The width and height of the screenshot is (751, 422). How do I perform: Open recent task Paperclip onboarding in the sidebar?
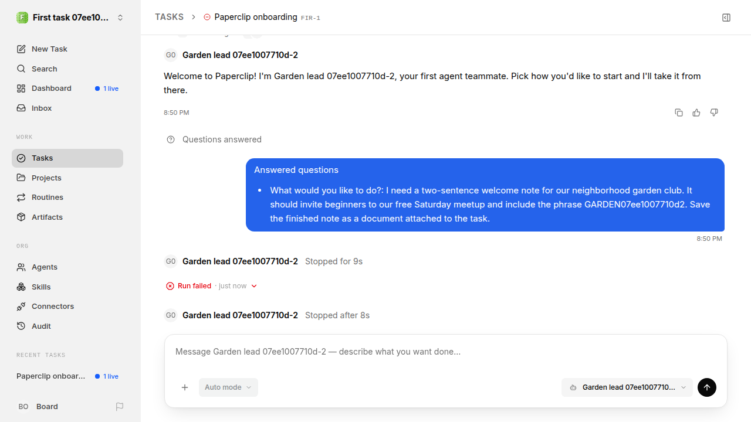click(x=67, y=376)
